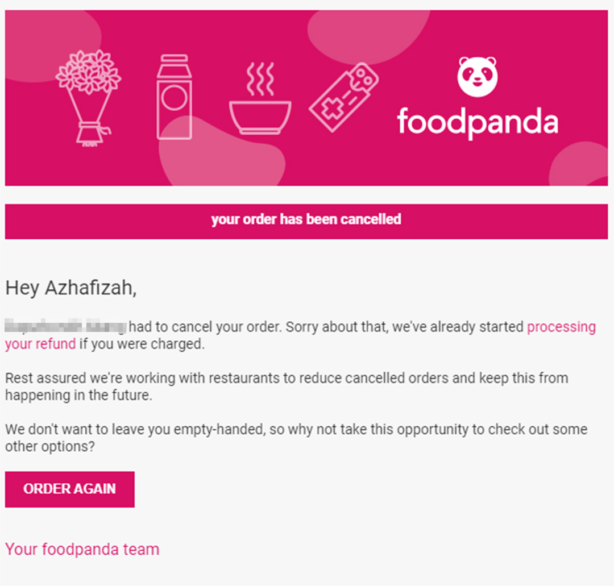Click the 'Rest assured' paragraph
614x586 pixels.
point(287,386)
